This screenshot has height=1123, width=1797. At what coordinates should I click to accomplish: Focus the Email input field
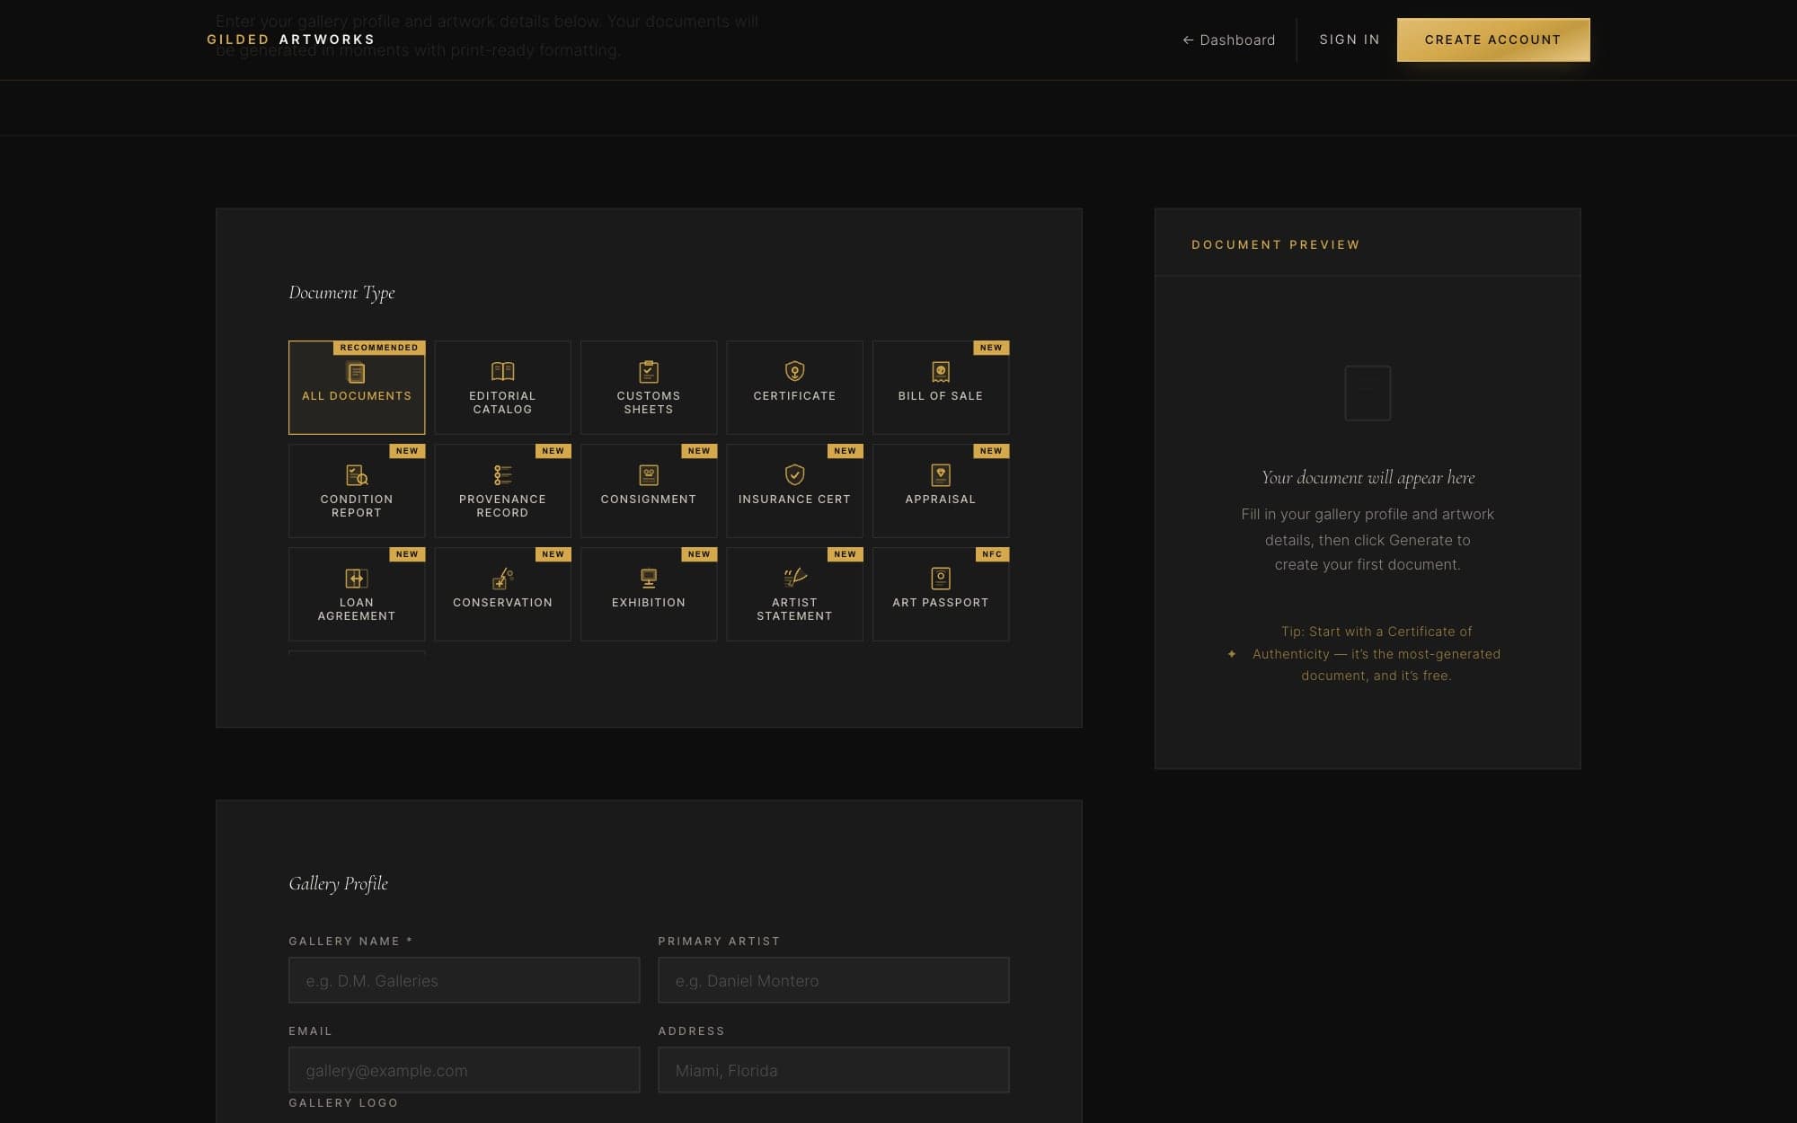pos(464,1070)
